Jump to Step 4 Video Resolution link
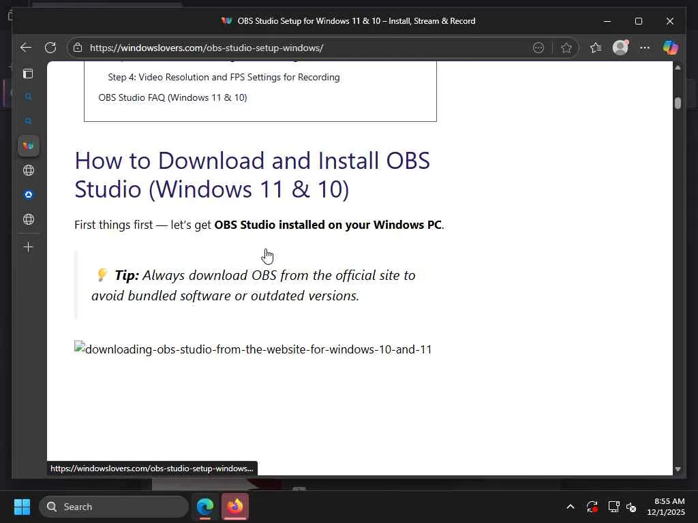698x523 pixels. (224, 78)
